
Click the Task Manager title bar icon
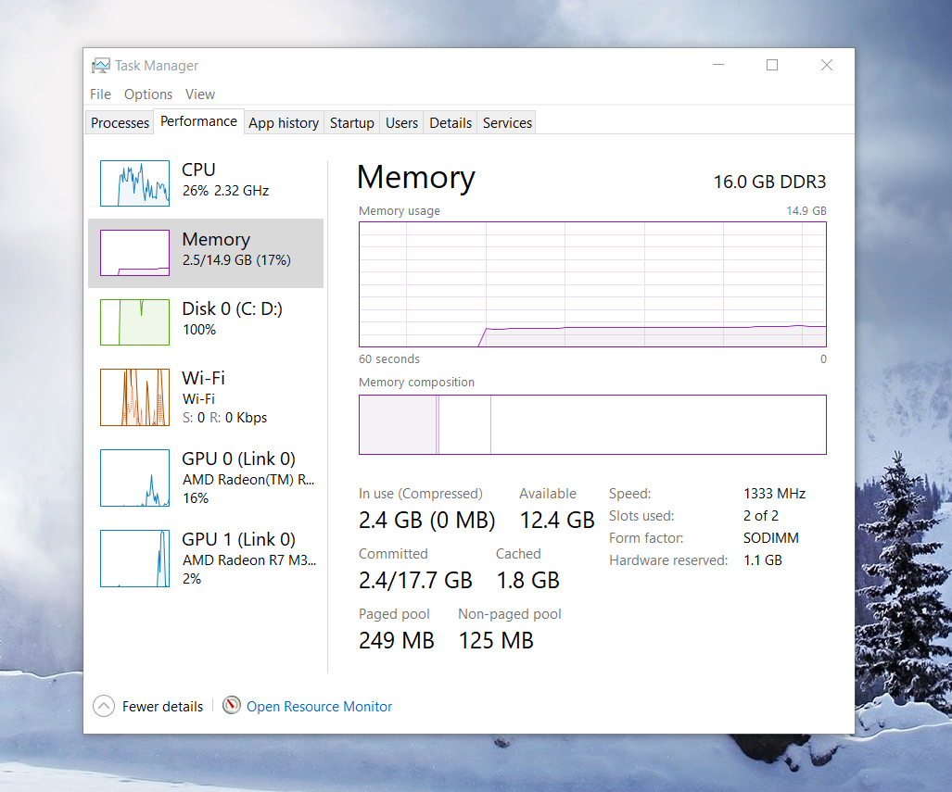pos(100,65)
